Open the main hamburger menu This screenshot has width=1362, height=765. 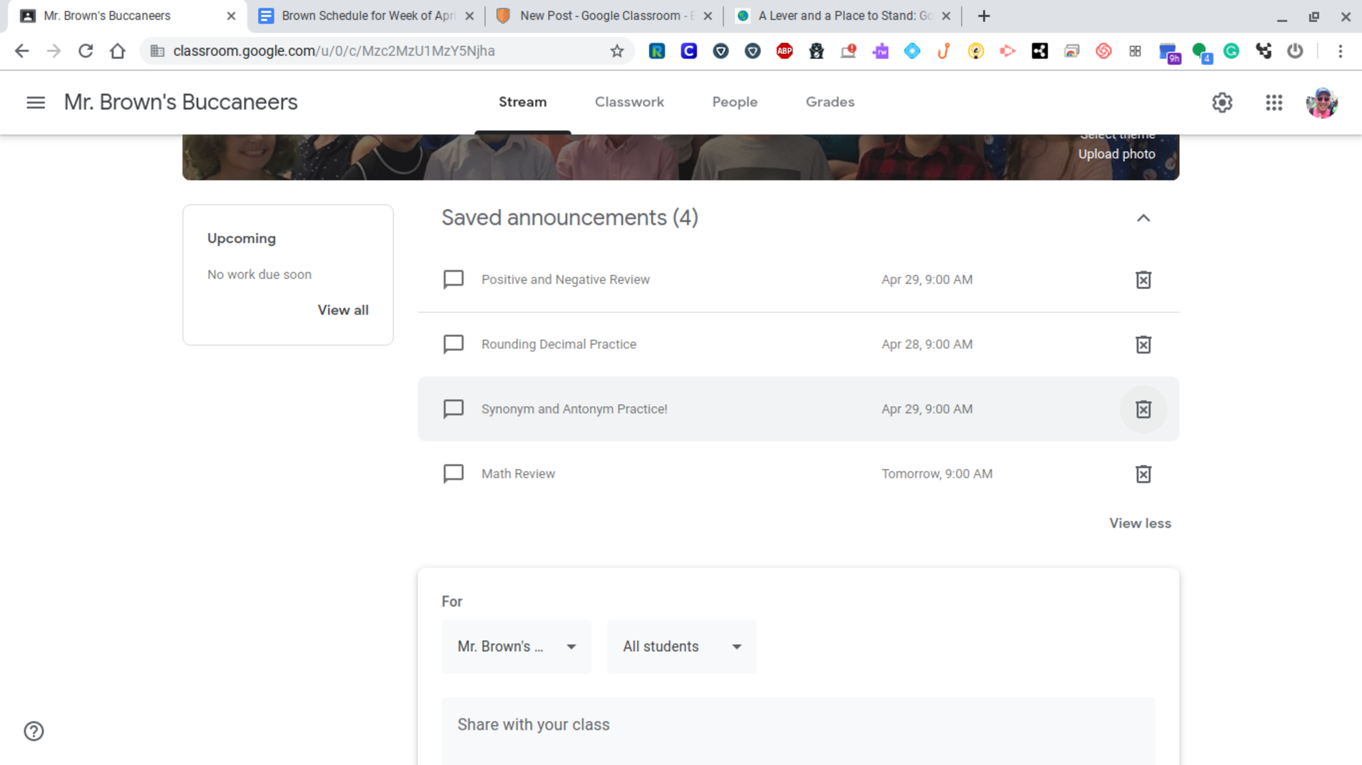click(x=36, y=102)
